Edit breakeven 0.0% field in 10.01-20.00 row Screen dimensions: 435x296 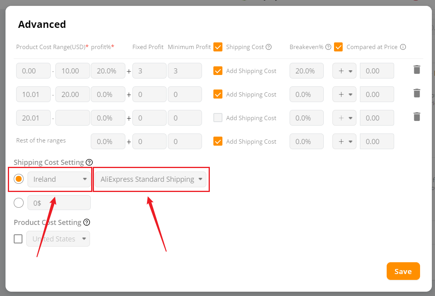point(307,94)
